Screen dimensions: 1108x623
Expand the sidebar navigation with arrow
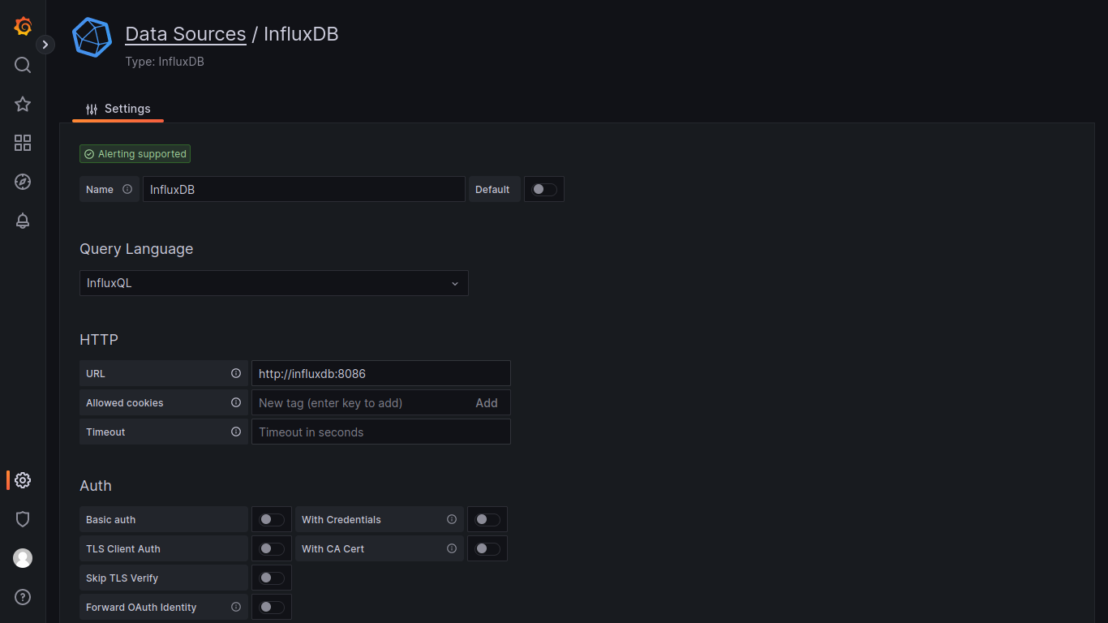tap(45, 45)
